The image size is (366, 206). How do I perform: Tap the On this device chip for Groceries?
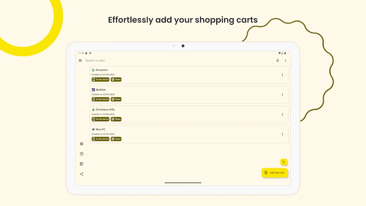point(100,79)
